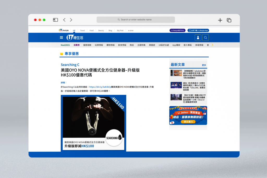267x178 pixels.
Task: Open the lululemon article thumbnail
Action: [176, 73]
